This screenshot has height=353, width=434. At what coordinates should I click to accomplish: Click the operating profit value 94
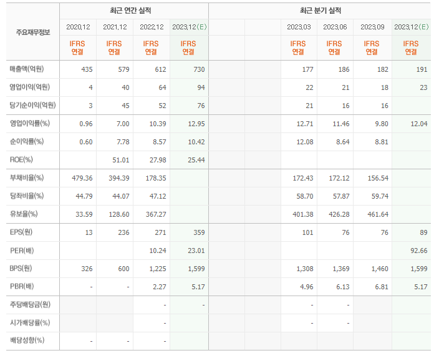(x=201, y=87)
